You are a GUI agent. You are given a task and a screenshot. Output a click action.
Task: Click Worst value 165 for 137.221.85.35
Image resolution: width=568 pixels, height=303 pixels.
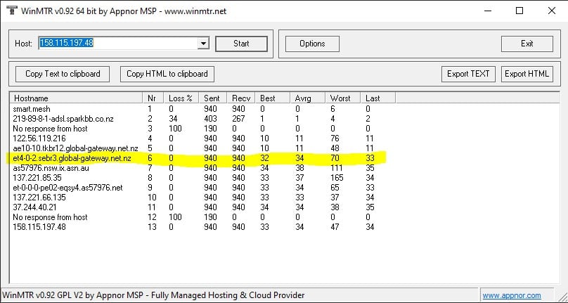(x=337, y=178)
